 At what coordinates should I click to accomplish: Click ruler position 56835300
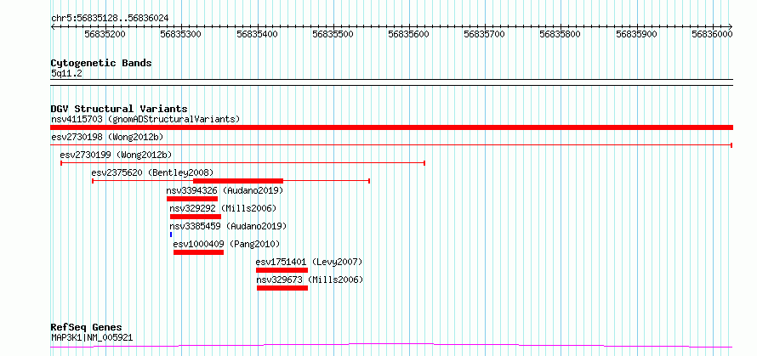tap(180, 34)
